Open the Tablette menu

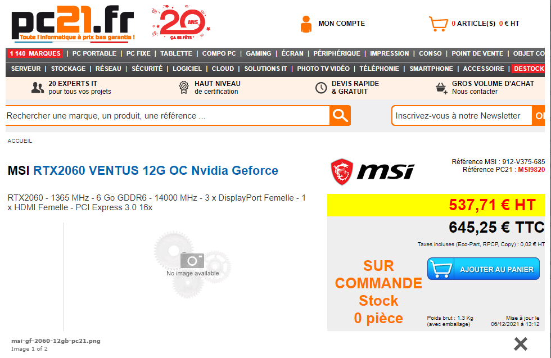[x=177, y=53]
